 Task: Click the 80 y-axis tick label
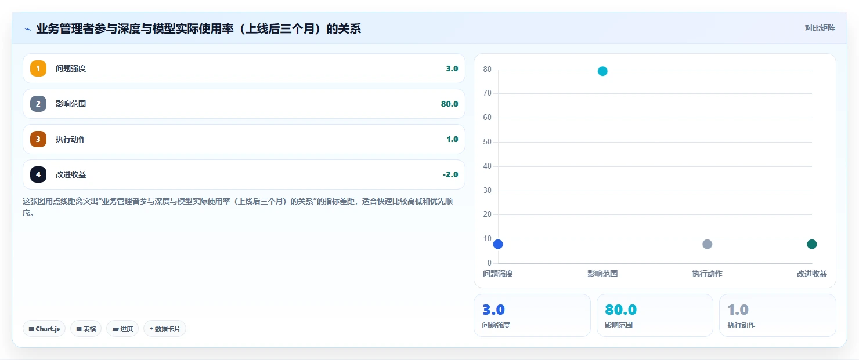coord(487,70)
